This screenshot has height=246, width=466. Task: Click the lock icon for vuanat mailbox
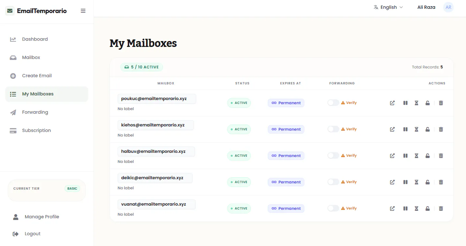tap(428, 209)
